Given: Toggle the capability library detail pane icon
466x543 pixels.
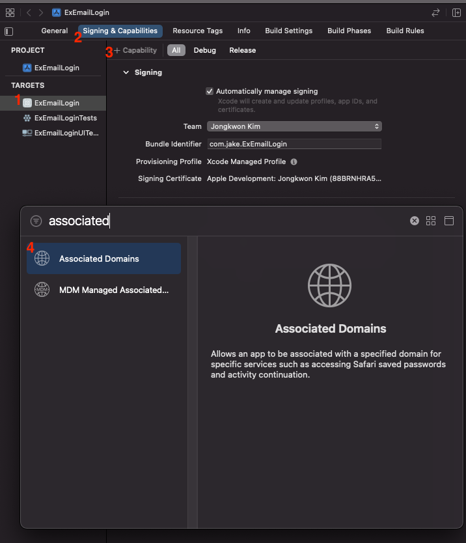Looking at the screenshot, I should tap(449, 221).
